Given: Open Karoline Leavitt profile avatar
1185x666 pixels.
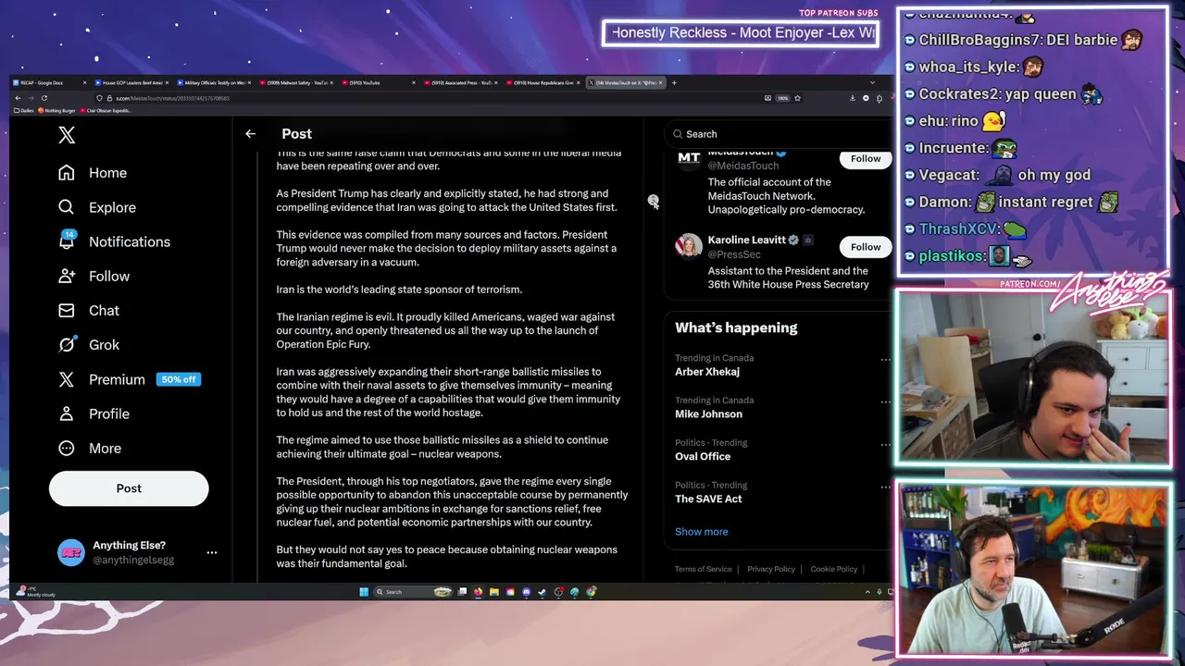Looking at the screenshot, I should click(x=689, y=246).
